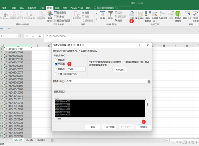Click the range selector icon in destination field
This screenshot has height=146, width=199.
pos(149,81)
